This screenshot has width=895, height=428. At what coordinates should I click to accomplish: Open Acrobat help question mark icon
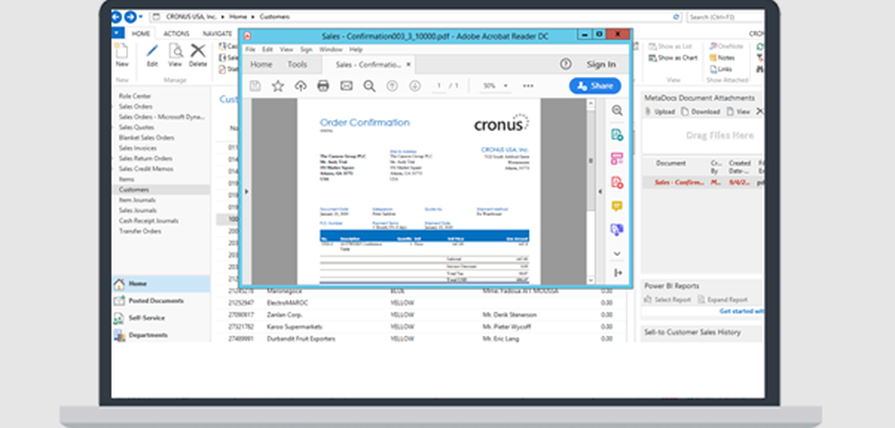[566, 64]
